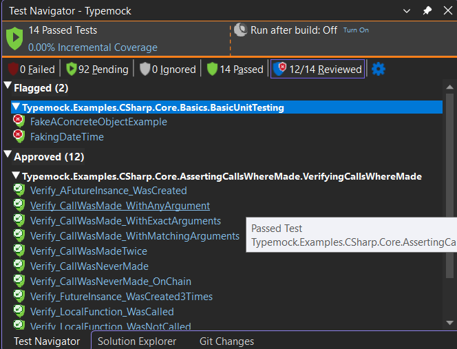Viewport: 457px width, 349px height.
Task: Click approved icon of Verify_CallWasNeverMade
Action: 19,266
